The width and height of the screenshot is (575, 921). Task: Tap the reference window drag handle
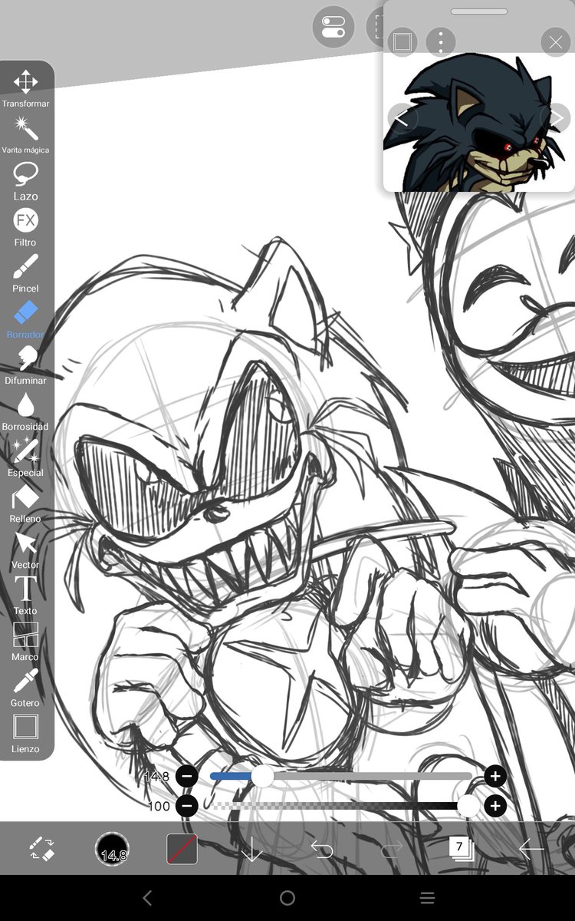pyautogui.click(x=479, y=12)
